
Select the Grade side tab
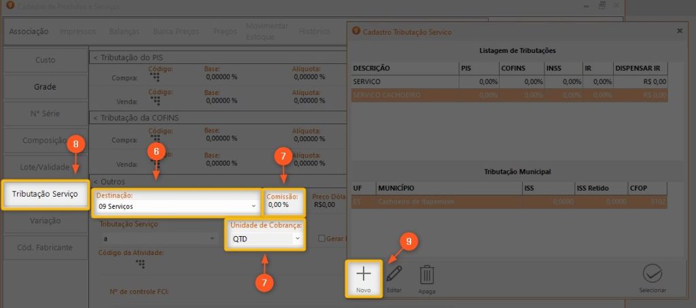pyautogui.click(x=45, y=87)
